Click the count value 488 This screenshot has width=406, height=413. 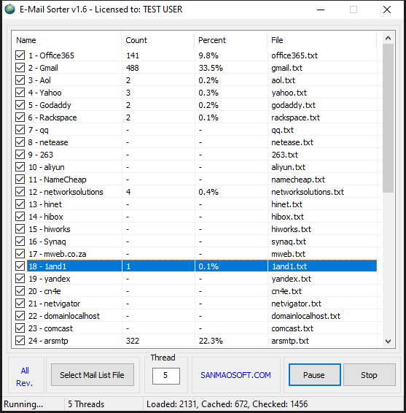pyautogui.click(x=133, y=68)
